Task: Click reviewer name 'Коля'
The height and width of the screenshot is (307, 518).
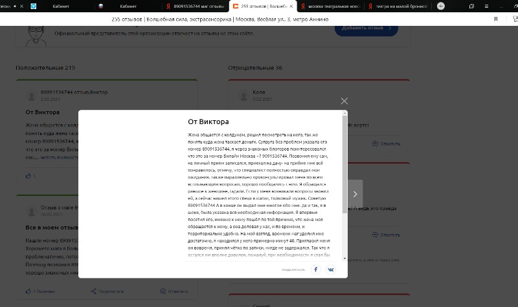Action: (x=258, y=92)
